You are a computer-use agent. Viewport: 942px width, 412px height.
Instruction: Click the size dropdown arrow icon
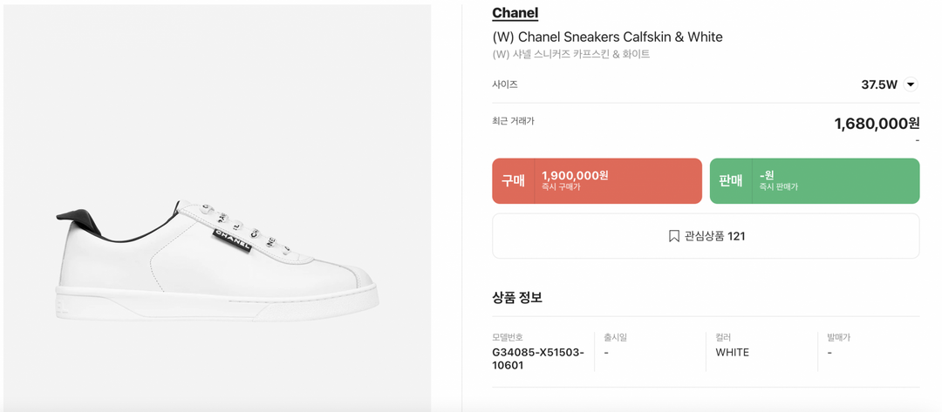[x=911, y=84]
